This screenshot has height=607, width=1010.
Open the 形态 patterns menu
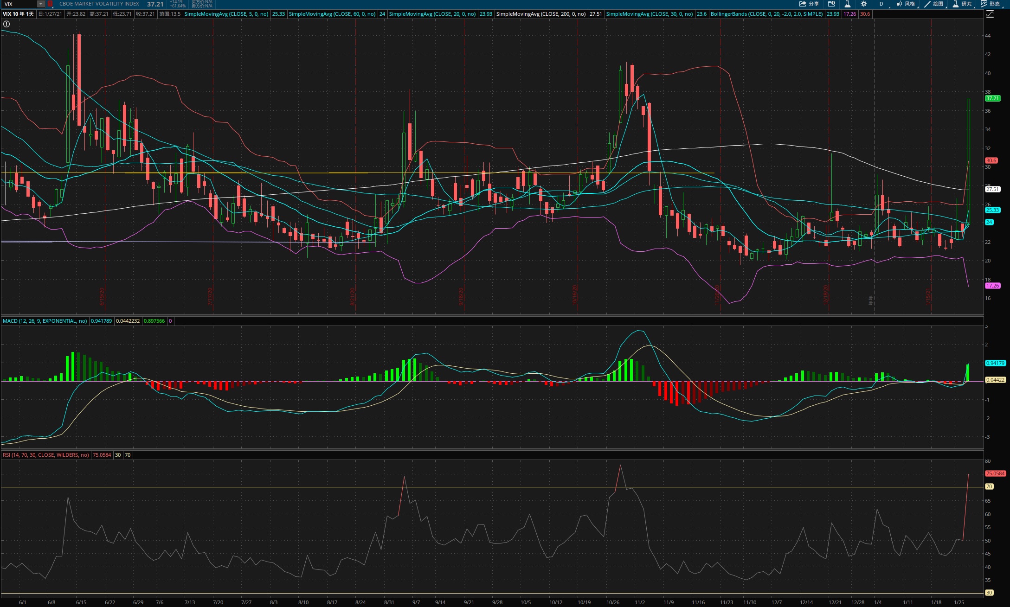[991, 4]
